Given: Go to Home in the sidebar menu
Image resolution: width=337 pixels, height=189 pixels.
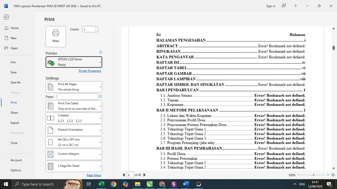Looking at the screenshot, I should point(13,28).
